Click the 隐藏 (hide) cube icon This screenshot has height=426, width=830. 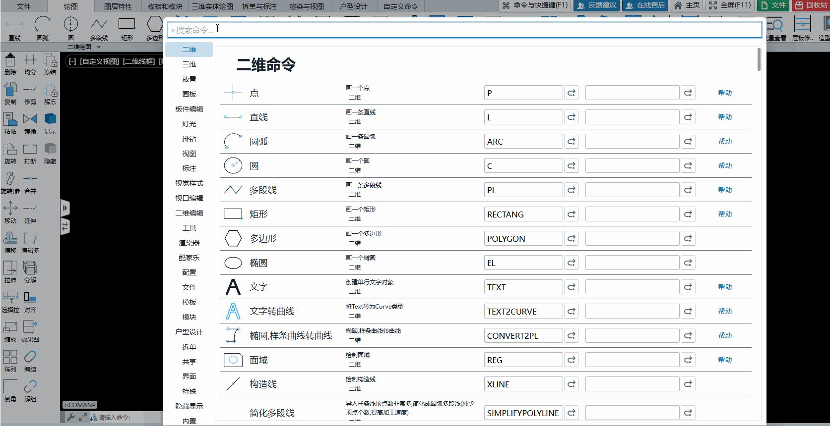coord(50,152)
